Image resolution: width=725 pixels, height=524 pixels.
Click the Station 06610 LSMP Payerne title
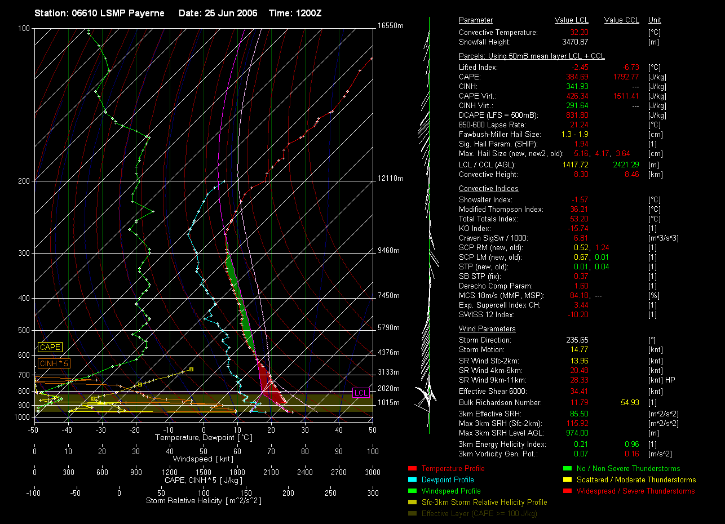click(x=99, y=13)
